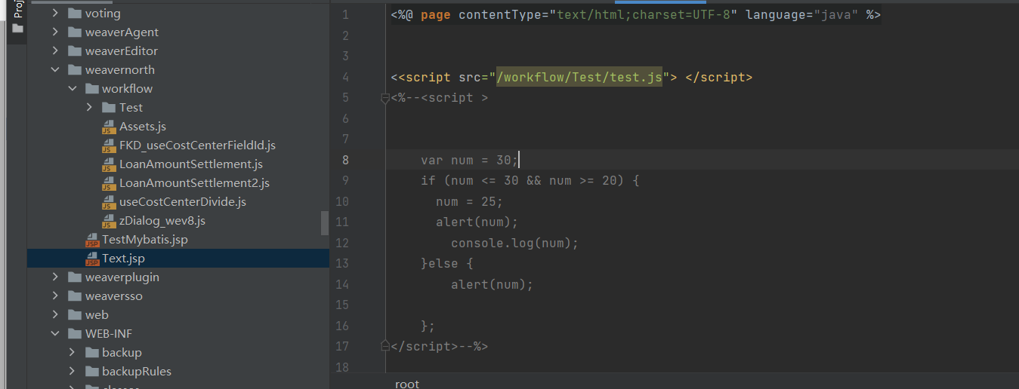Image resolution: width=1019 pixels, height=389 pixels.
Task: Open the Project tool window icon
Action: coord(18,29)
